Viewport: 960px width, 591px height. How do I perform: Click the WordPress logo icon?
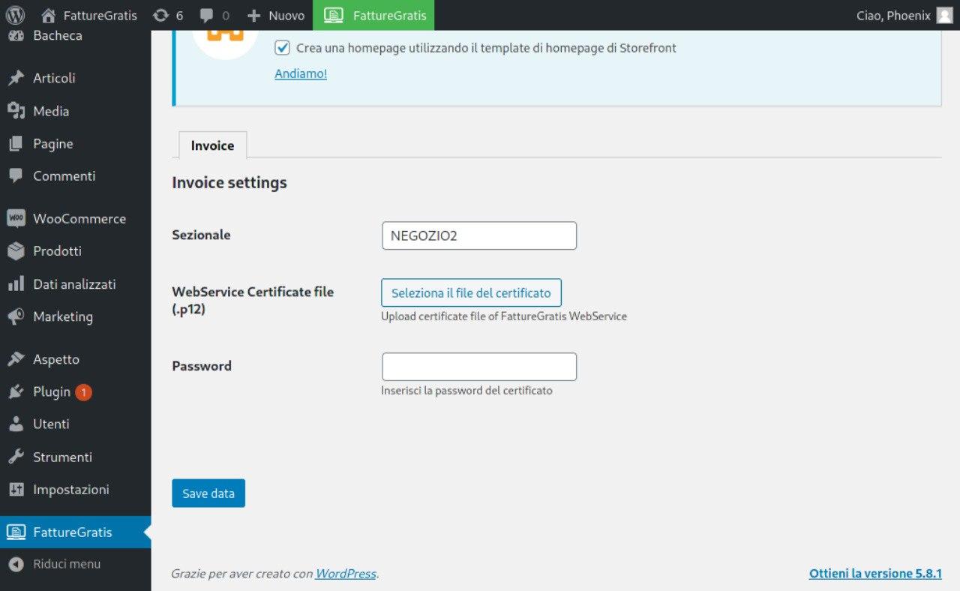pyautogui.click(x=15, y=15)
